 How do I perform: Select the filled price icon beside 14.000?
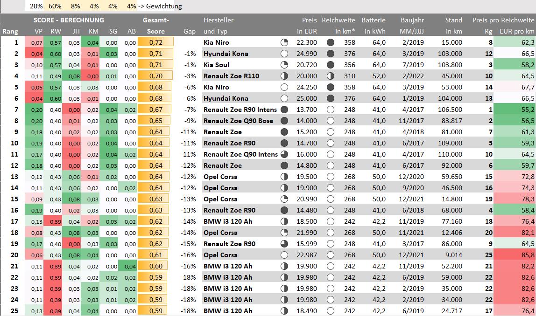[x=284, y=121]
